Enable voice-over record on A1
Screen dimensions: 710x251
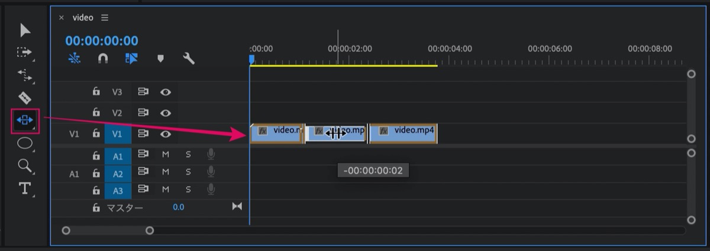[211, 155]
